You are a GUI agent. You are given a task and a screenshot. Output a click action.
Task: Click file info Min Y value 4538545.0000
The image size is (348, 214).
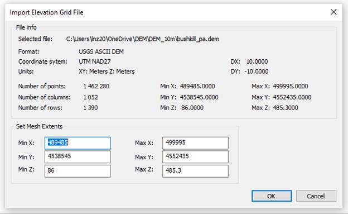coord(199,97)
